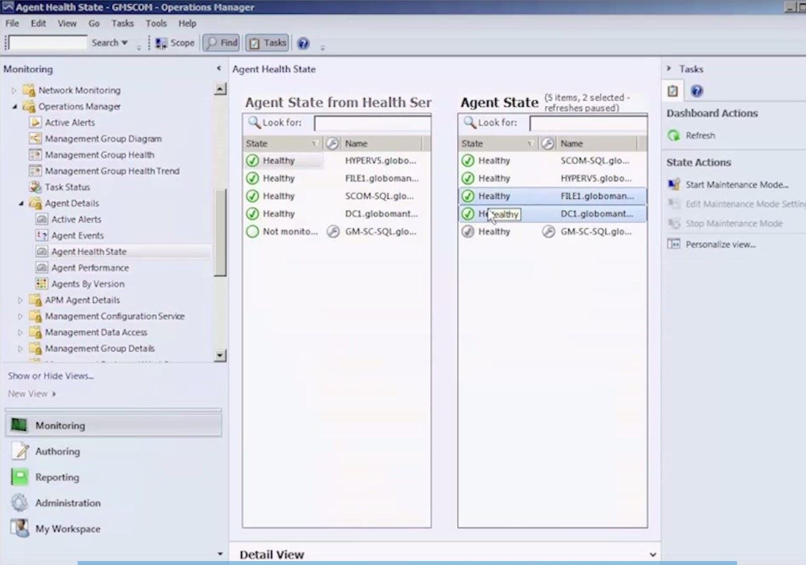
Task: Select Agent Health State in tree
Action: (x=89, y=252)
